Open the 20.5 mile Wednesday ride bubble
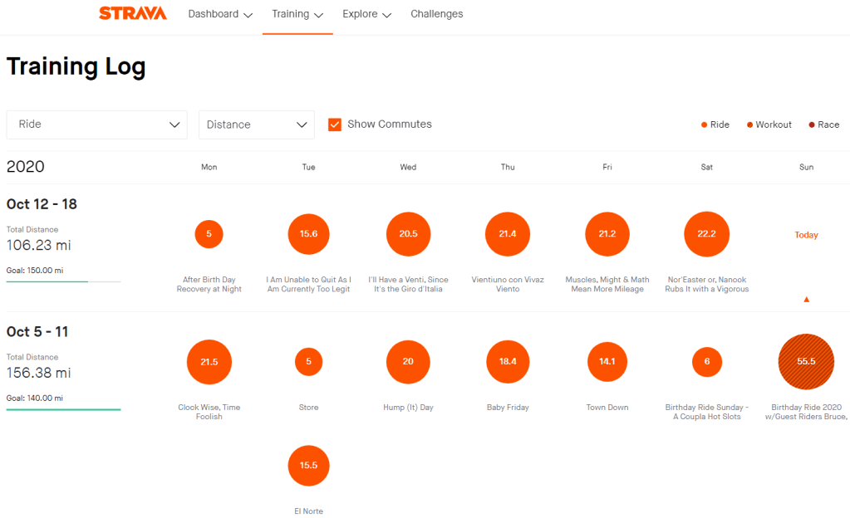The width and height of the screenshot is (850, 518). click(408, 234)
